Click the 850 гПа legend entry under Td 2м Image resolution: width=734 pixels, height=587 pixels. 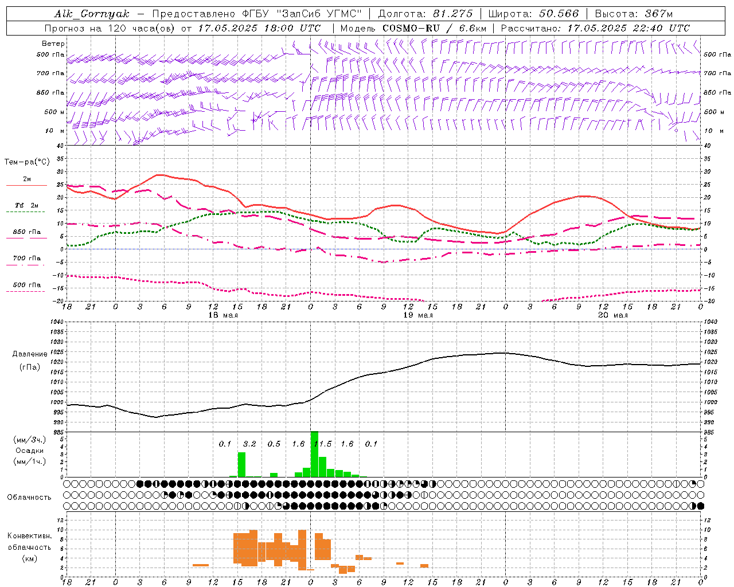tap(27, 232)
